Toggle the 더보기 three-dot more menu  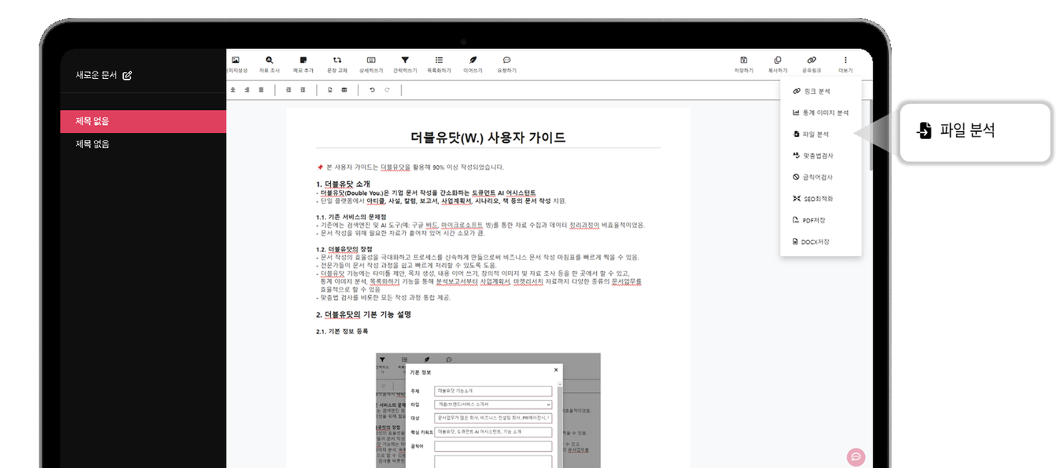pos(845,64)
